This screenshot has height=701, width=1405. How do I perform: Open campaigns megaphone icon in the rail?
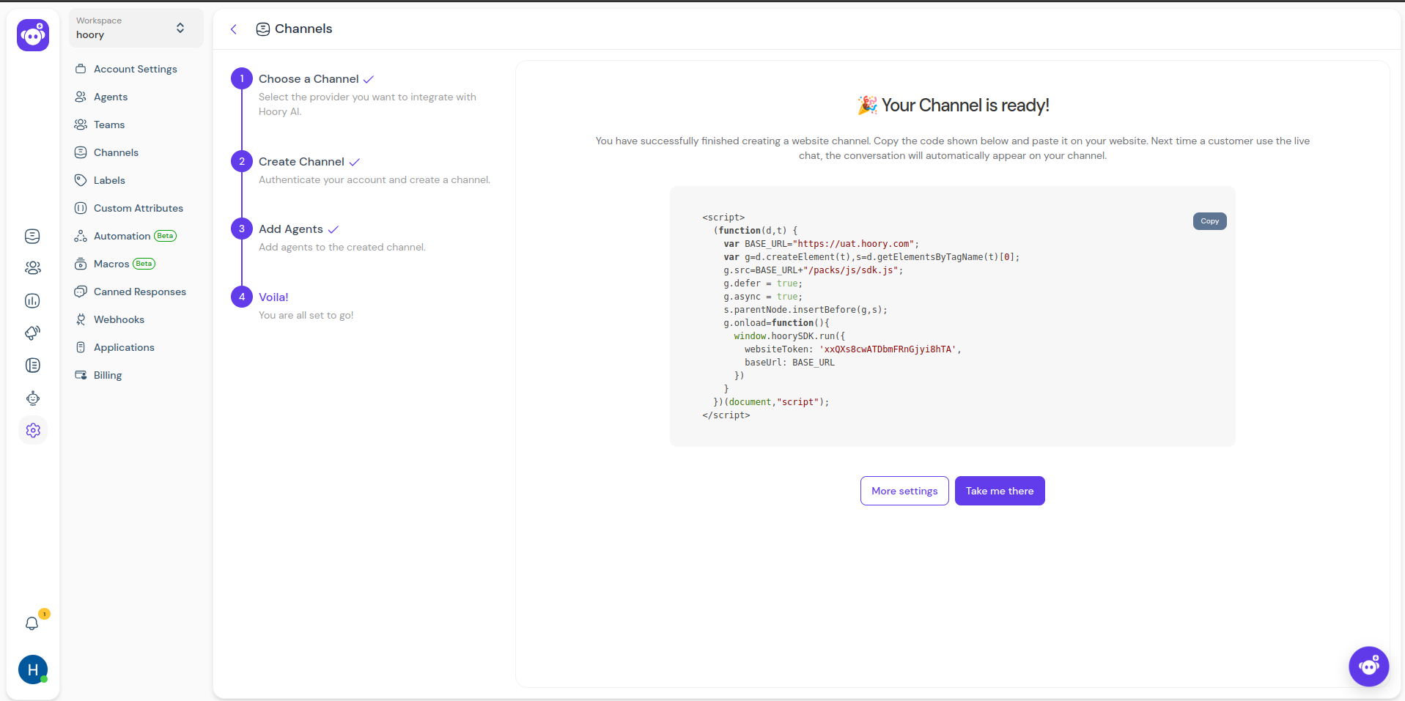coord(32,333)
